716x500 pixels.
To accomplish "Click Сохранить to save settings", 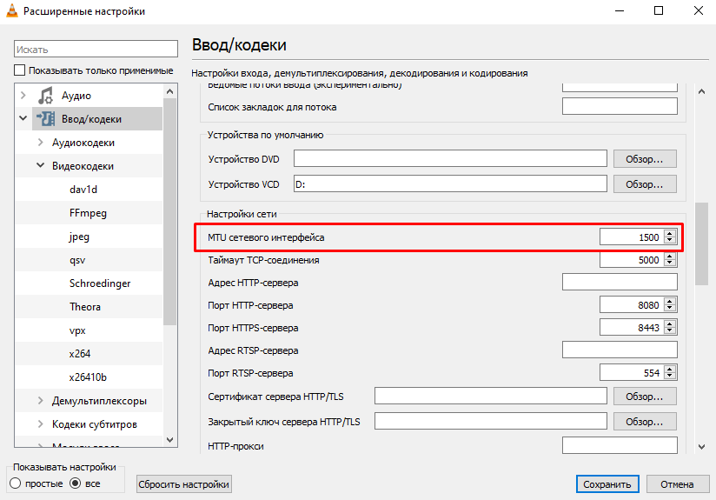I will [x=607, y=484].
